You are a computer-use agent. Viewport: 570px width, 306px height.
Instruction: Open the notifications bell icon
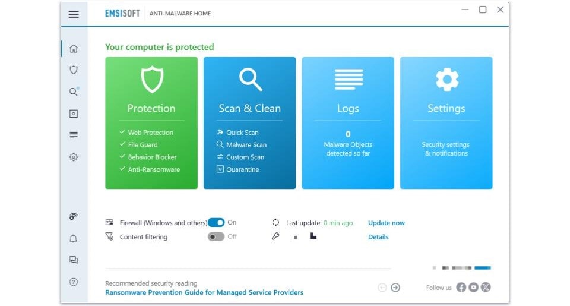coord(74,238)
